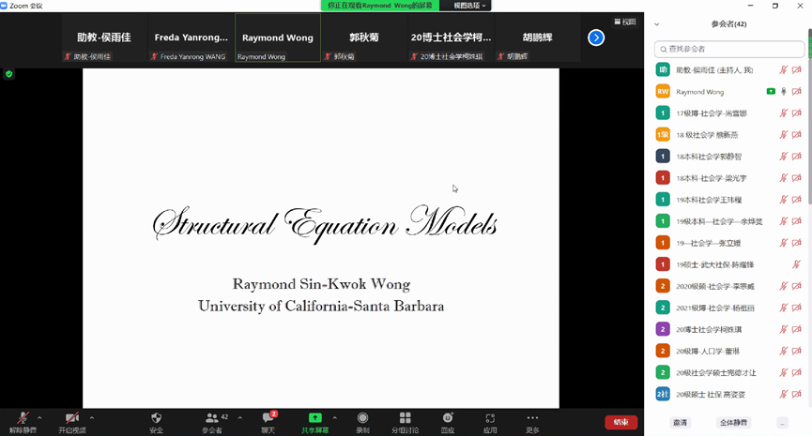The image size is (812, 436).
Task: Turn on camera with 开启视频
Action: click(71, 417)
